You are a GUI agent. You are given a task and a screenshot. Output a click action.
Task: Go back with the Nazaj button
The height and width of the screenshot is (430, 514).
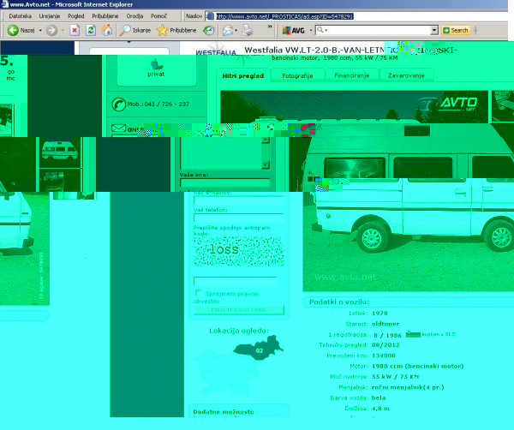click(x=21, y=30)
